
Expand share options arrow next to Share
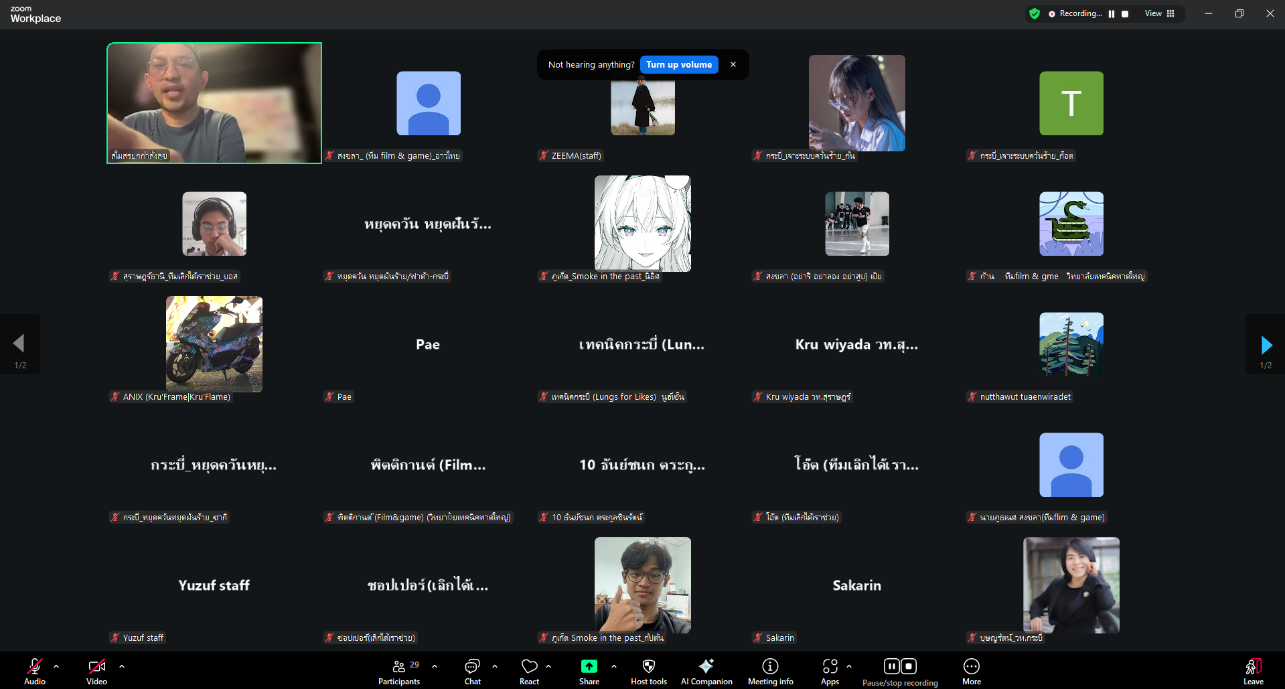(614, 666)
